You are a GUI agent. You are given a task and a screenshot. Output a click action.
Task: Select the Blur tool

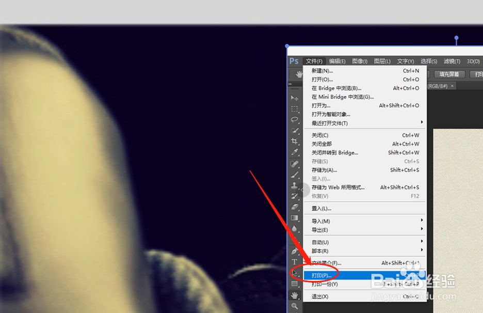pyautogui.click(x=295, y=228)
